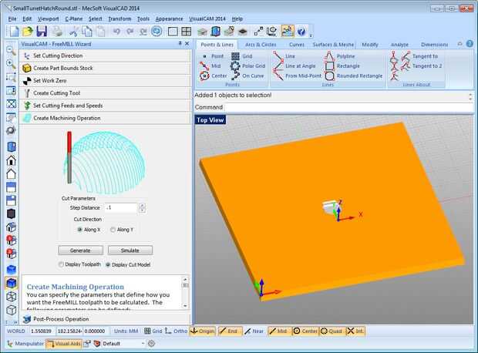Toggle the Origin object snap
The height and width of the screenshot is (353, 478).
(202, 331)
